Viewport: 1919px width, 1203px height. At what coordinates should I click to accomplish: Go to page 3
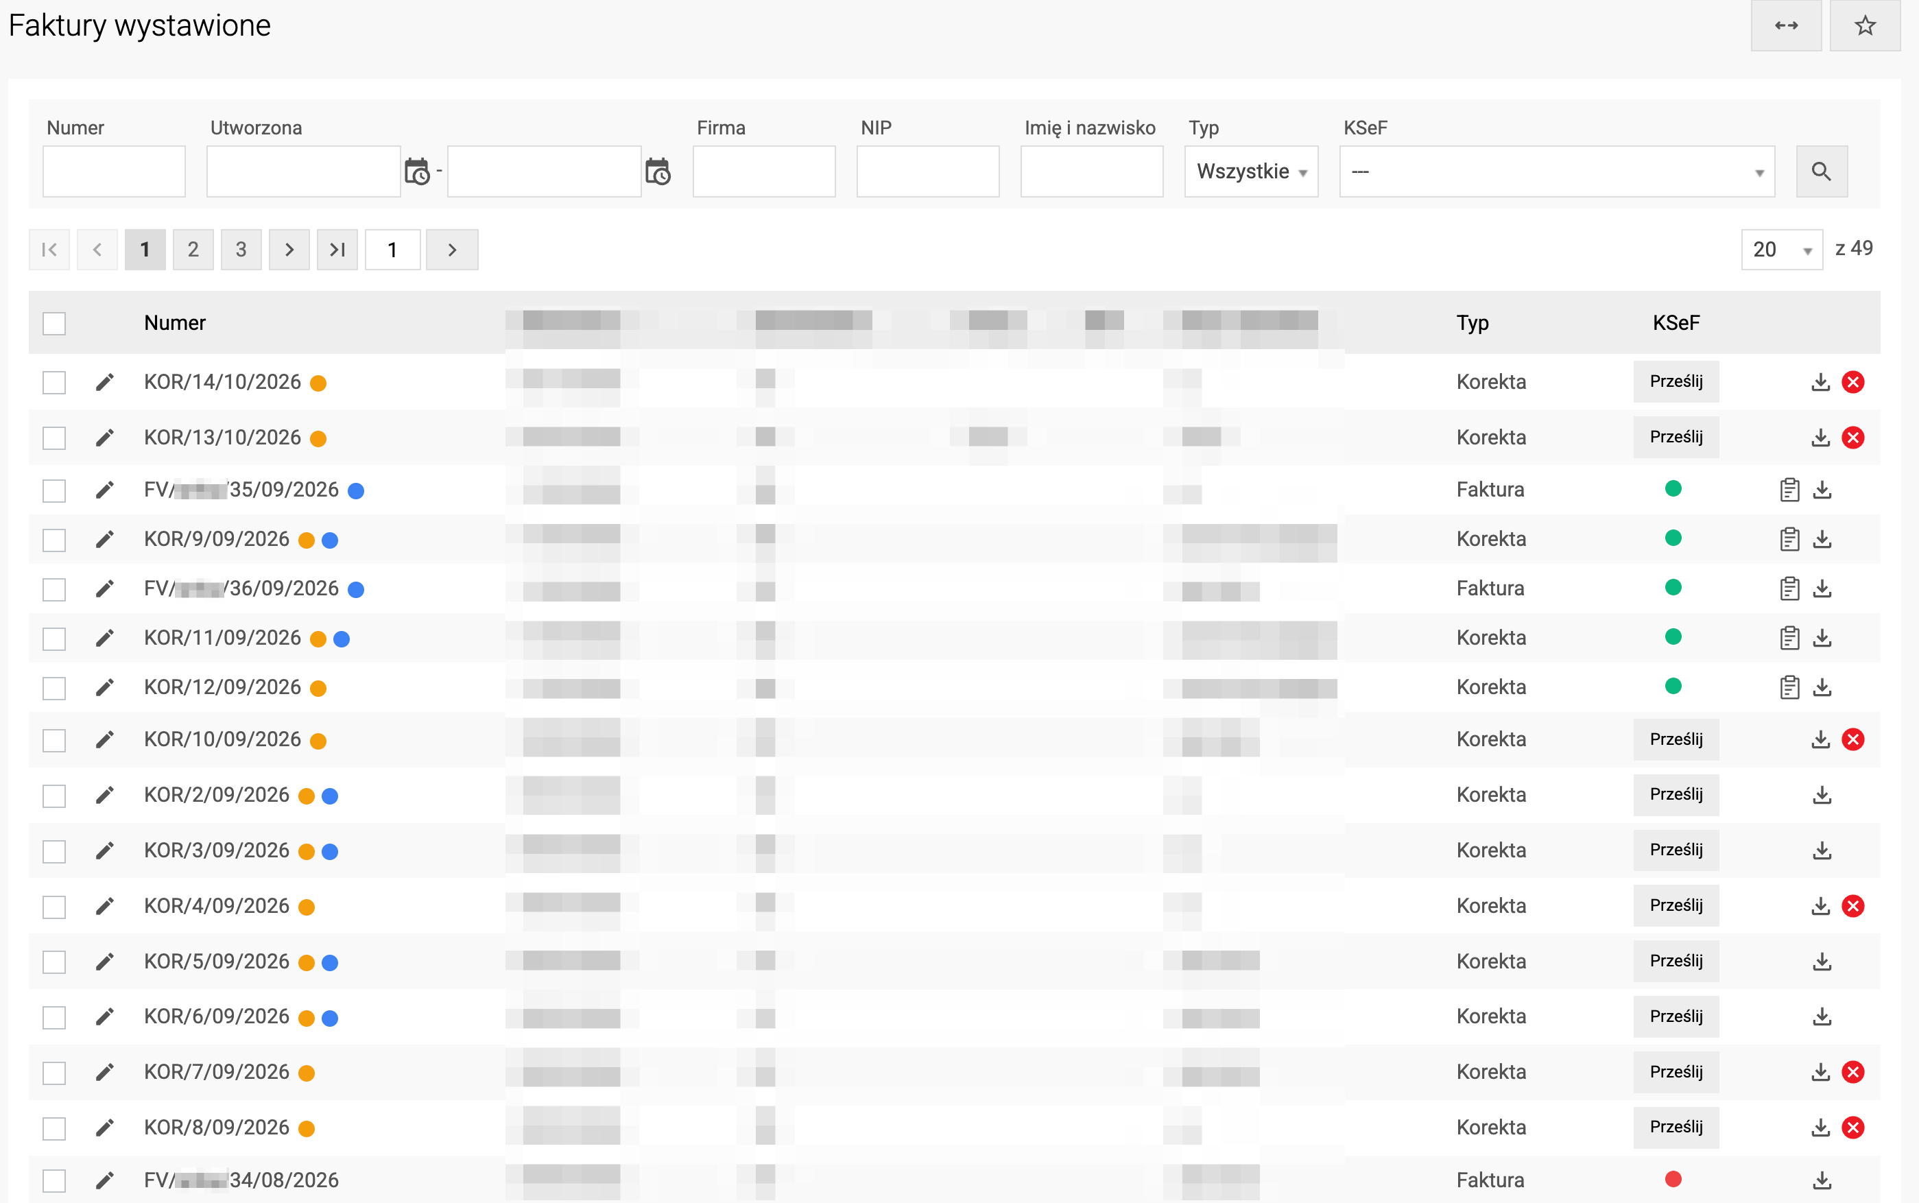[x=241, y=250]
